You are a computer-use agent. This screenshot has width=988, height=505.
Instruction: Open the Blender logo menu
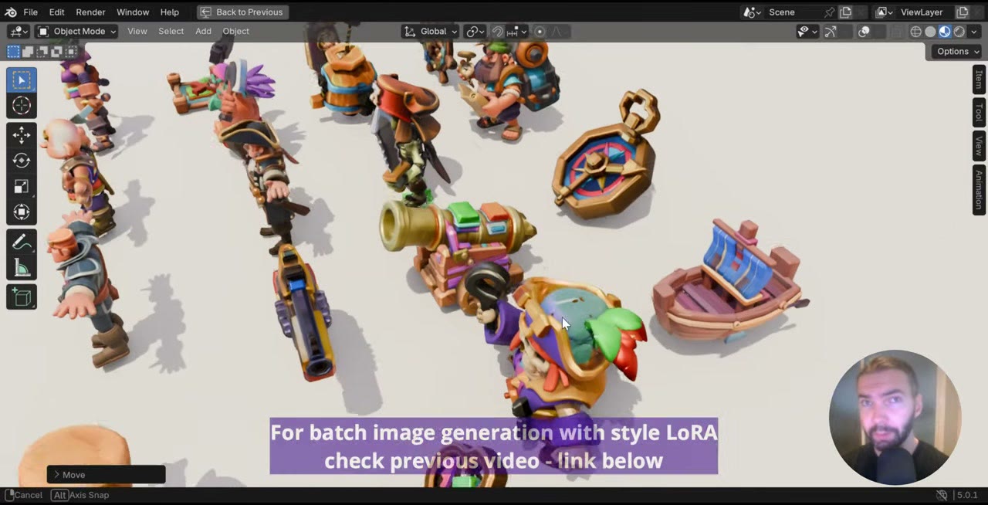coord(10,12)
